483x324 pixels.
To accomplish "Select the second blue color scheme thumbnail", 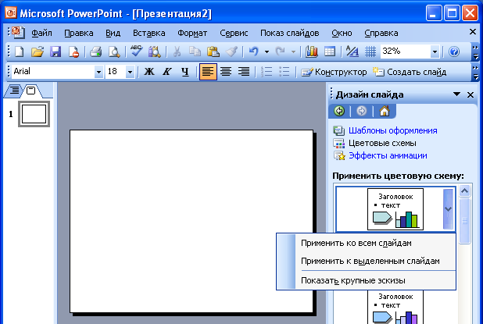I will (x=395, y=307).
